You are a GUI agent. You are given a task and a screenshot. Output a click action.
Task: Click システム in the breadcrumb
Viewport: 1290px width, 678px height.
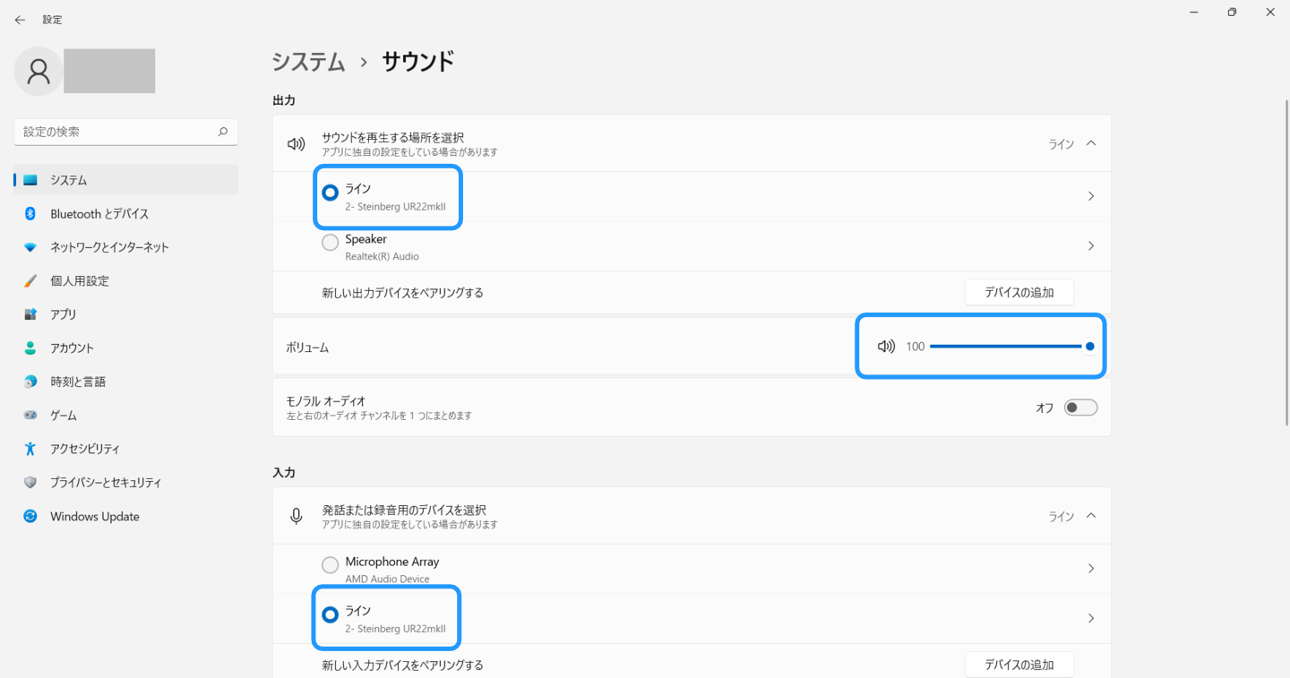(308, 61)
